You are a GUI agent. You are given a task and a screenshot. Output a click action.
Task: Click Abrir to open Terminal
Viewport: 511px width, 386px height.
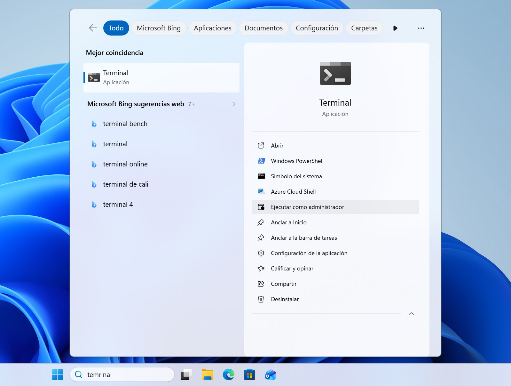point(335,146)
